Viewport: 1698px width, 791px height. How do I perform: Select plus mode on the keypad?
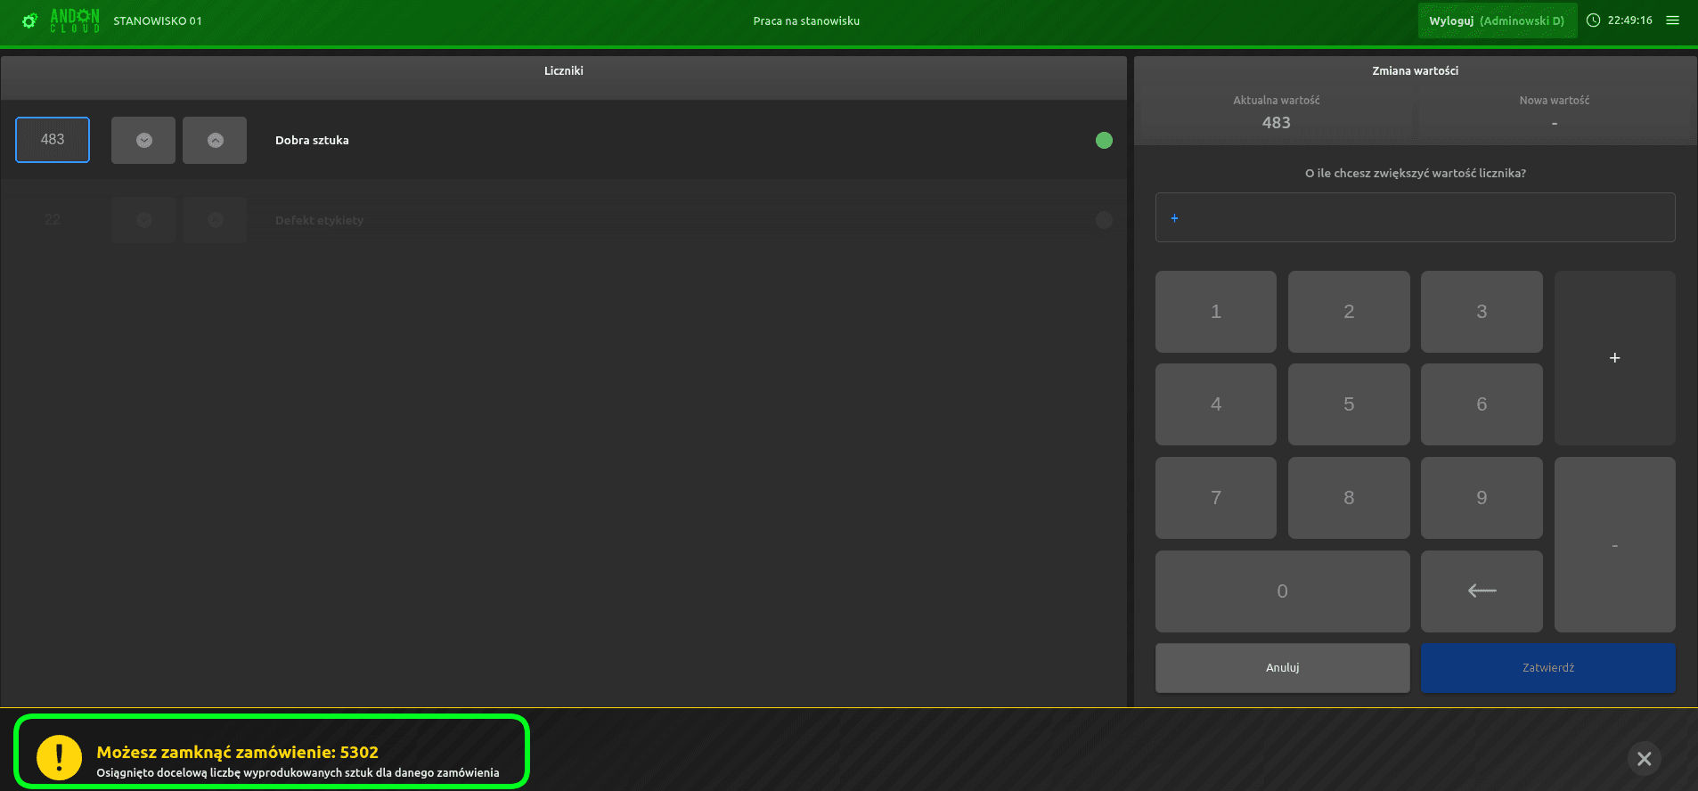coord(1614,358)
